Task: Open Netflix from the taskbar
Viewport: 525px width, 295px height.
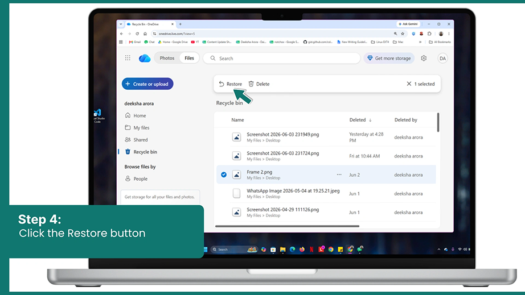Action: point(311,249)
